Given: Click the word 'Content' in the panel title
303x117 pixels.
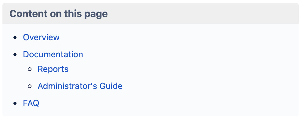Looking at the screenshot, I should pyautogui.click(x=29, y=14).
